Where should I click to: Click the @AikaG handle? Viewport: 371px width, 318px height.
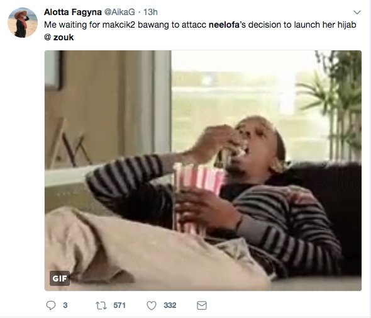[x=119, y=12]
